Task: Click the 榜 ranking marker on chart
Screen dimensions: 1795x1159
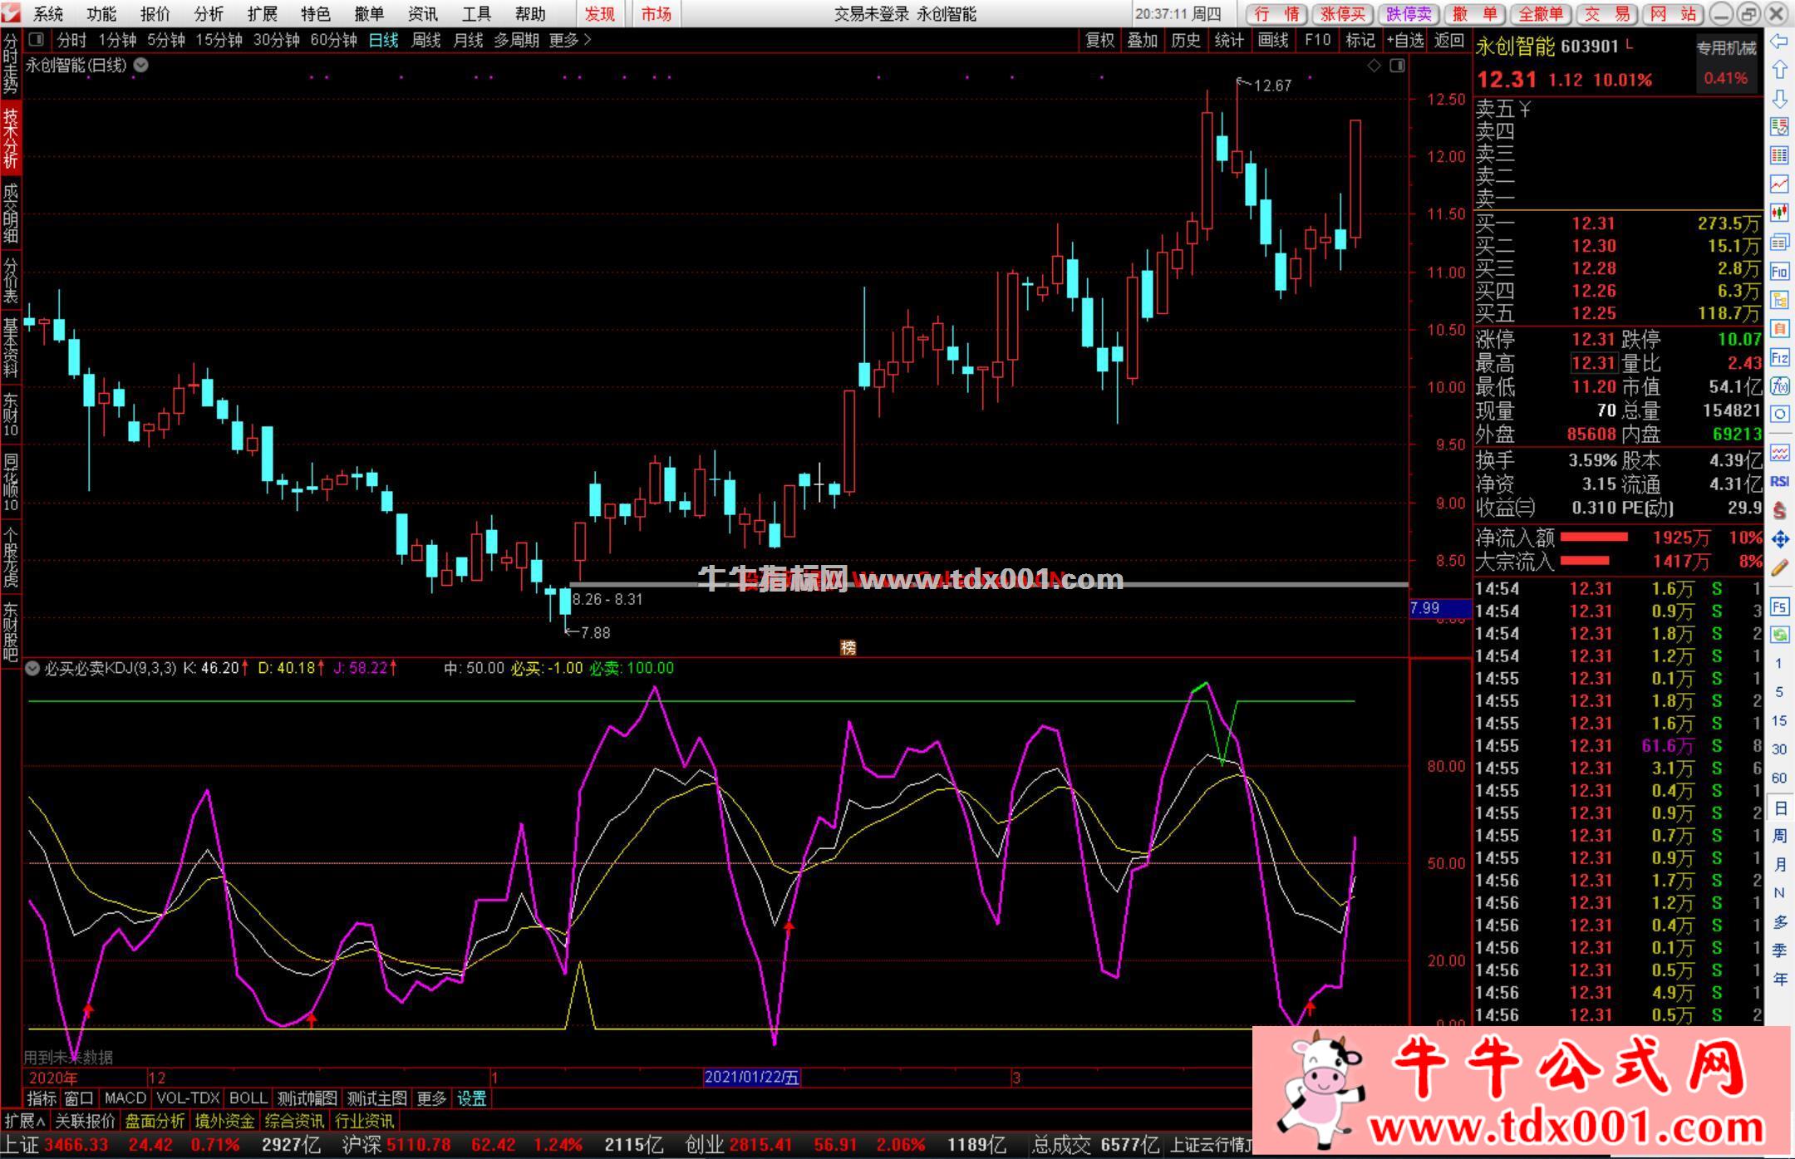Action: pyautogui.click(x=848, y=648)
